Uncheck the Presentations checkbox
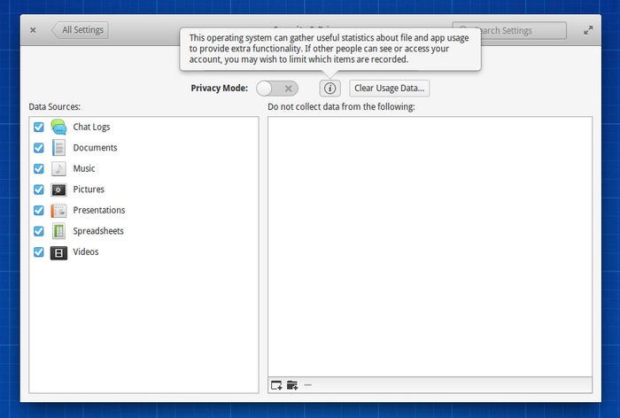The height and width of the screenshot is (418, 620). click(39, 211)
